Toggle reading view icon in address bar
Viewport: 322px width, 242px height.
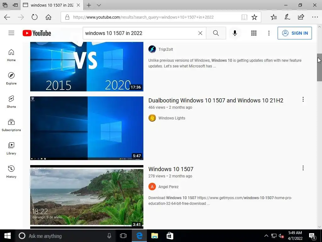[244, 17]
